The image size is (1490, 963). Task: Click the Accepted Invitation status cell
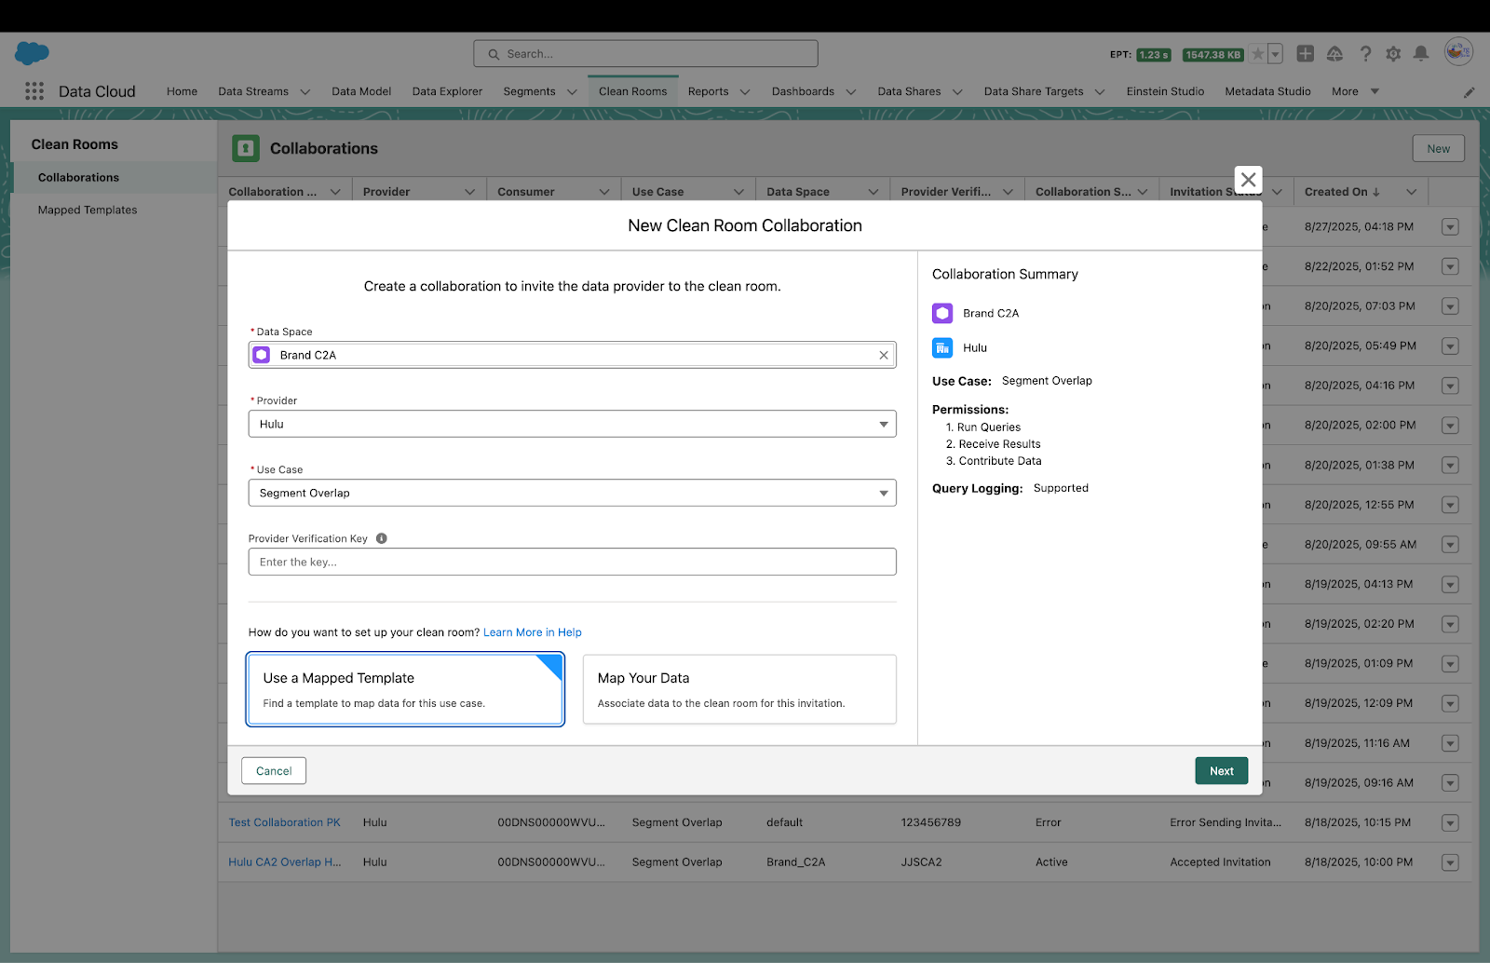click(x=1220, y=862)
